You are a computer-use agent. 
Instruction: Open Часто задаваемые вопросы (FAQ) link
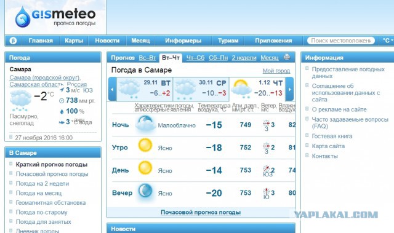tap(350, 122)
